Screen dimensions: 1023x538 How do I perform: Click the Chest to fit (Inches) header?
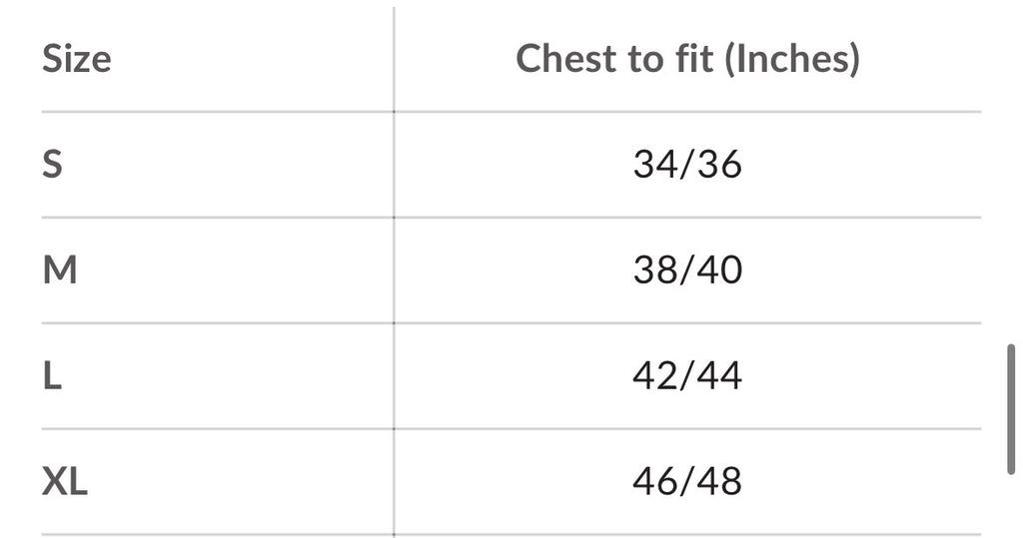[687, 59]
